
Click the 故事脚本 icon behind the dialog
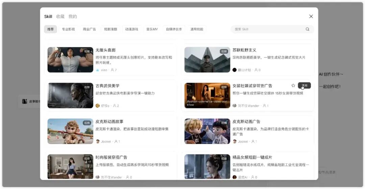coord(24,102)
